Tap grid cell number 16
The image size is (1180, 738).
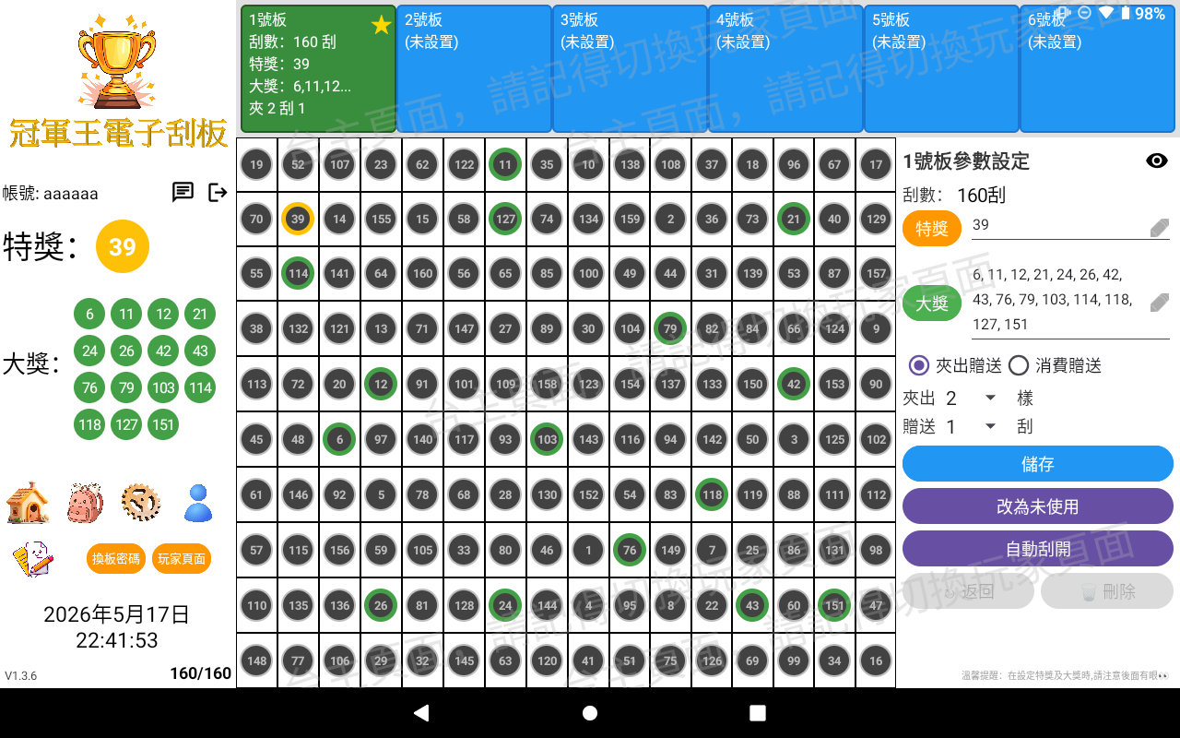point(876,661)
